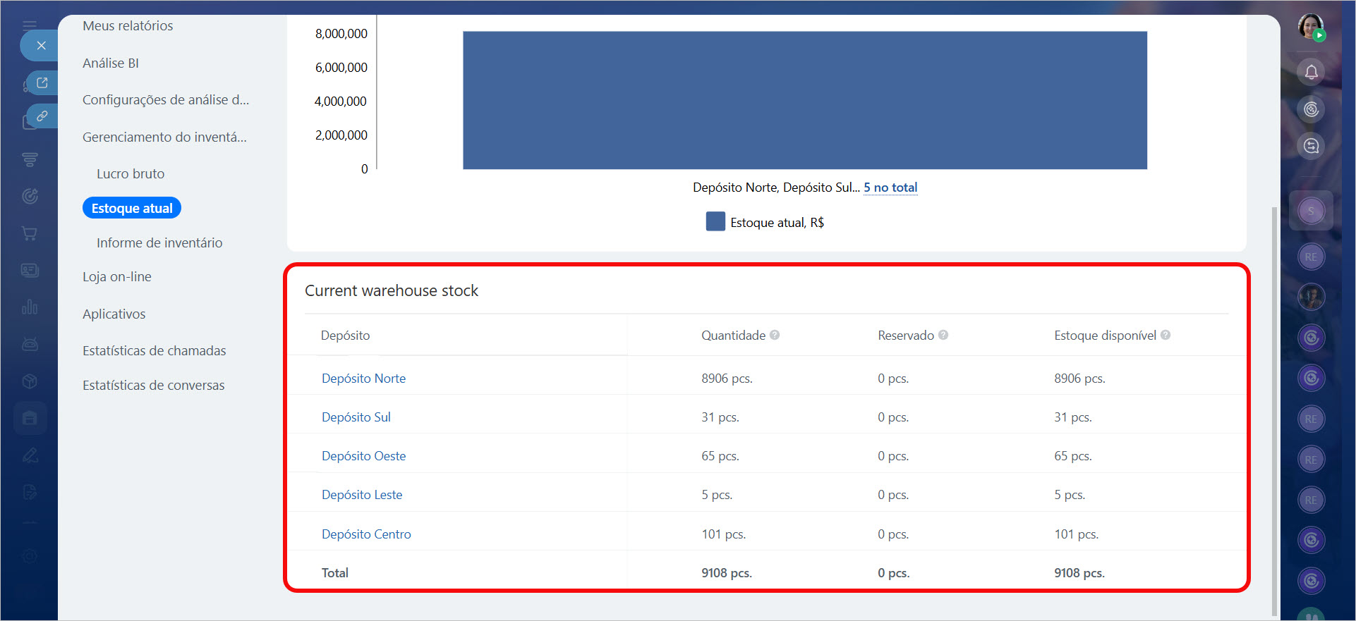Open Configurações de análise menu item

tap(165, 100)
